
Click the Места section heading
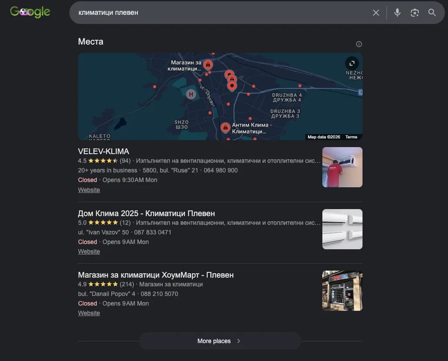pyautogui.click(x=91, y=41)
